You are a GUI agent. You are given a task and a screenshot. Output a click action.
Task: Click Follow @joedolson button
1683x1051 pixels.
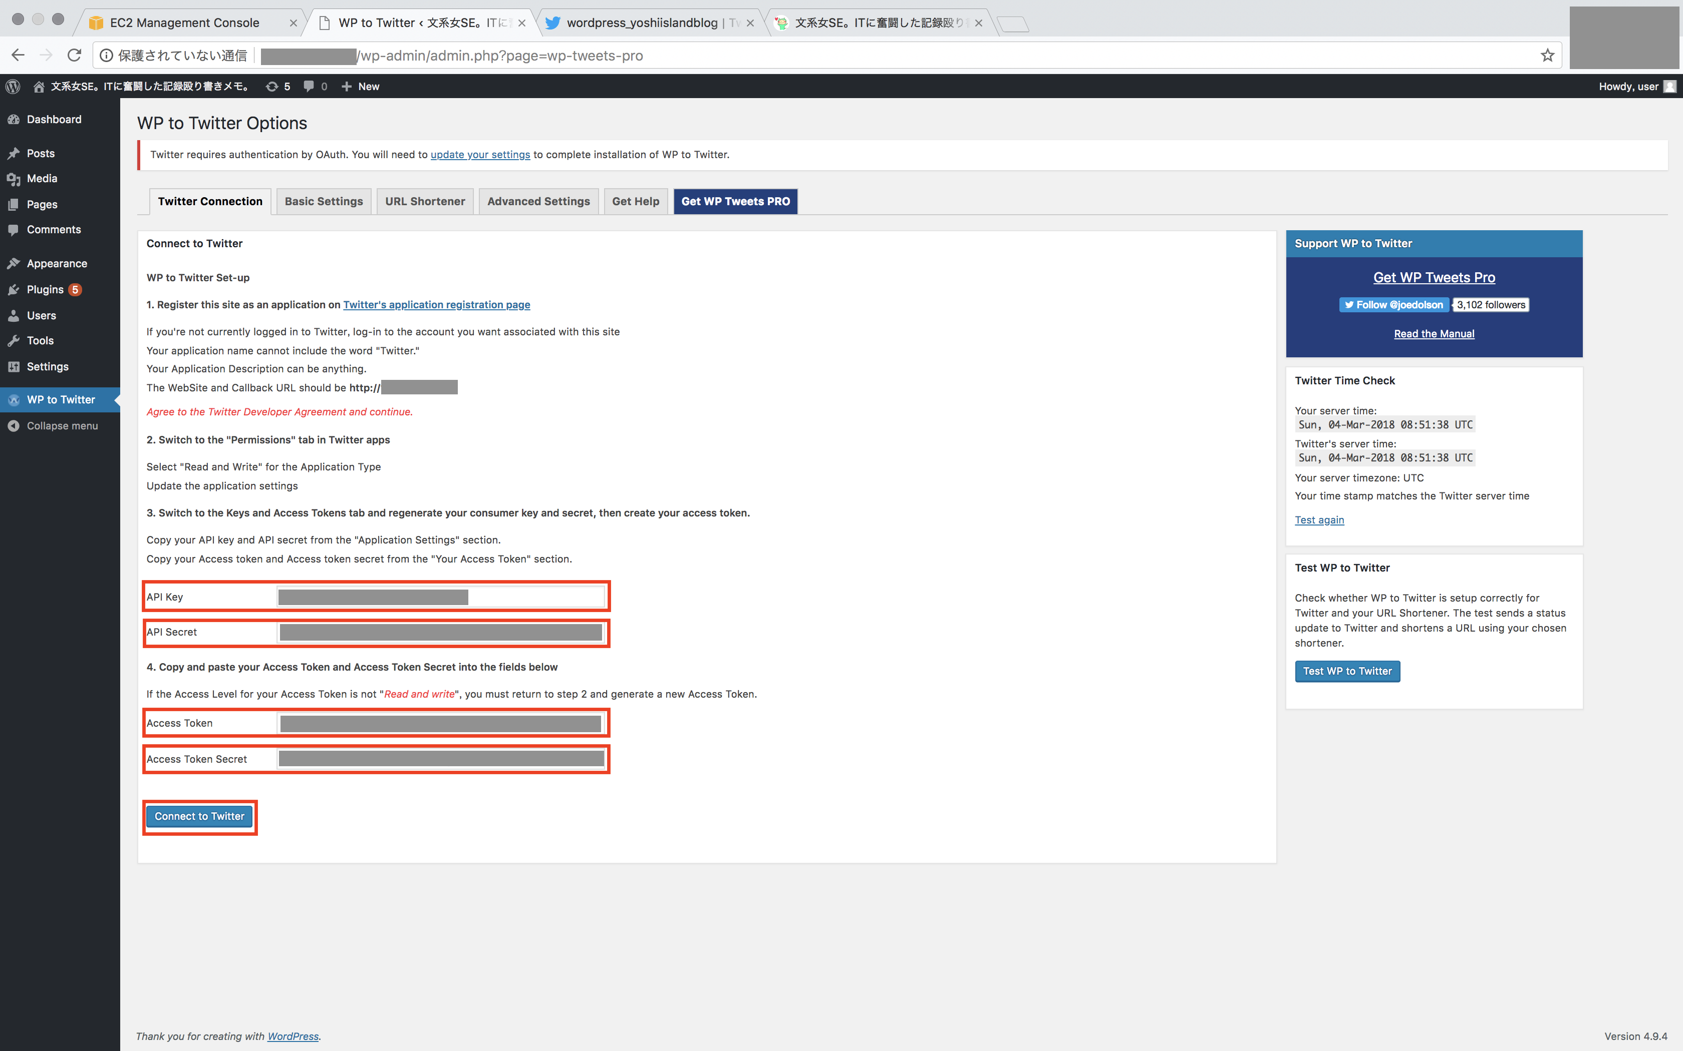pyautogui.click(x=1393, y=304)
